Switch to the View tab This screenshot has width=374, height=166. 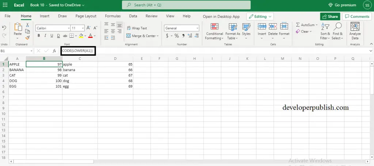tap(170, 16)
